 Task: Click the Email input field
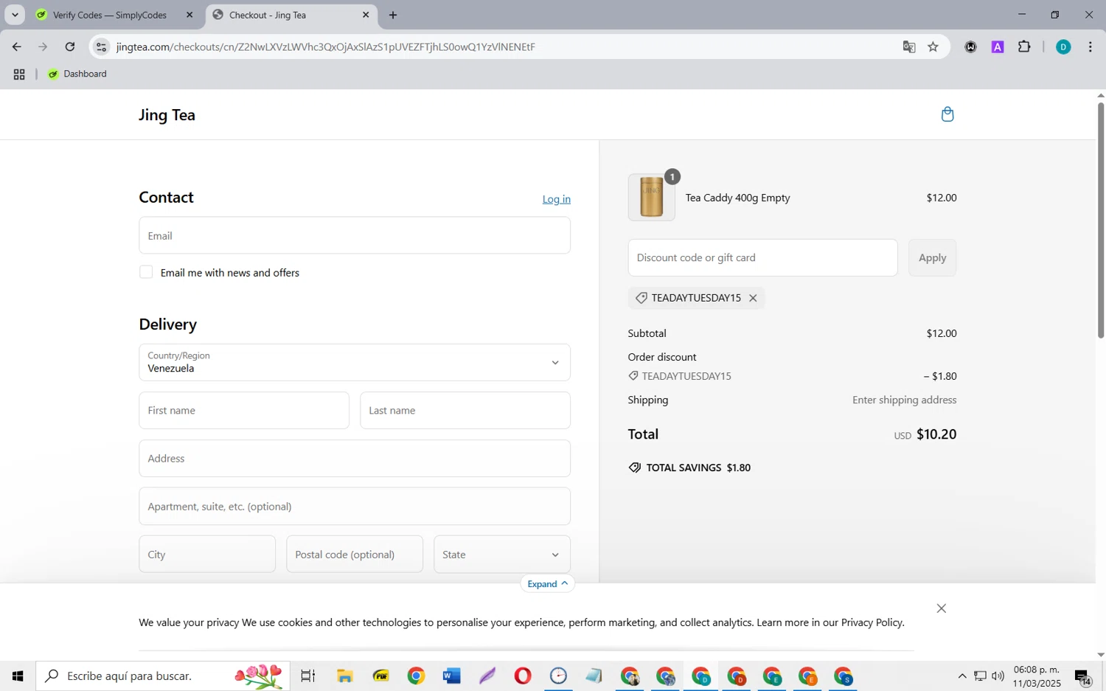(x=355, y=235)
